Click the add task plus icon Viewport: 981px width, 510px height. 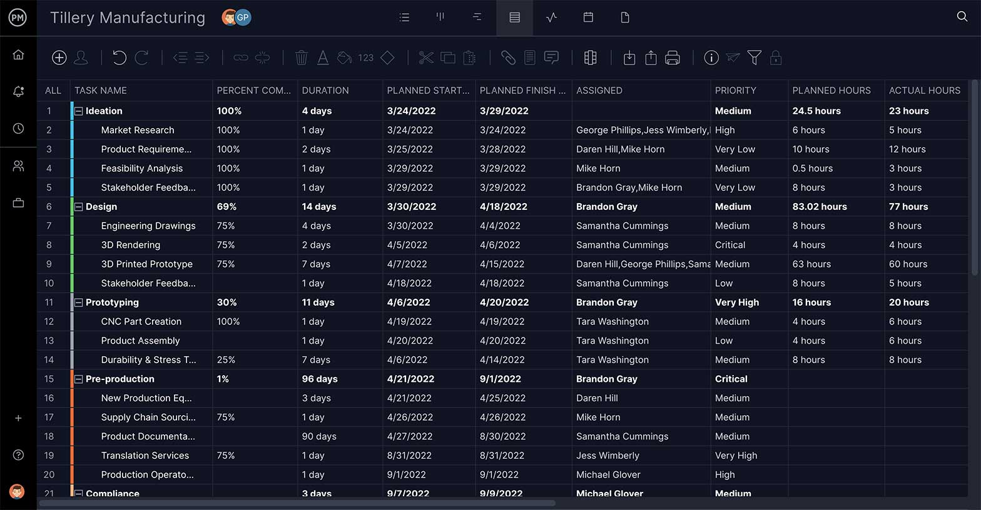(59, 58)
